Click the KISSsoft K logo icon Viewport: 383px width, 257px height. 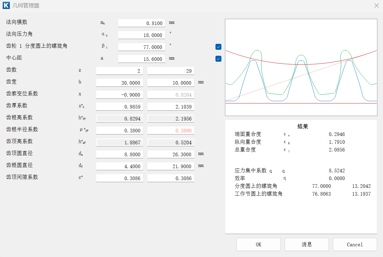coord(6,5)
